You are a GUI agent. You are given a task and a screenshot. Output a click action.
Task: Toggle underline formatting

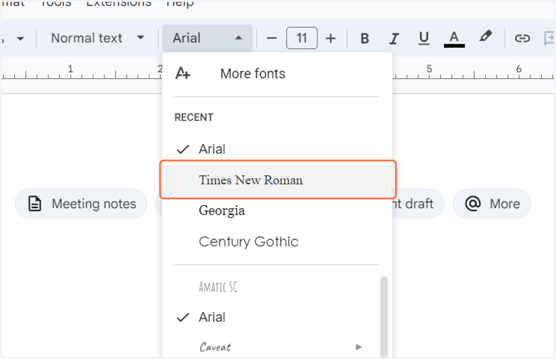[423, 38]
